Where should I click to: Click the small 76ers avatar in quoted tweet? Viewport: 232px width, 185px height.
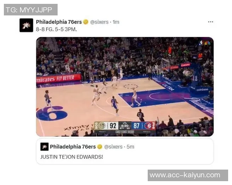pos(44,146)
